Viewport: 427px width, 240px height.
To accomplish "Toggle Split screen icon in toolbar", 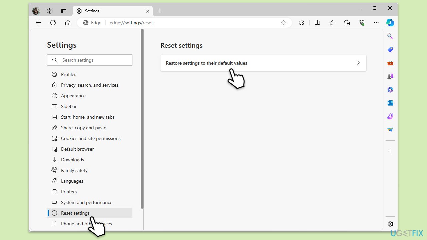I will point(317,23).
